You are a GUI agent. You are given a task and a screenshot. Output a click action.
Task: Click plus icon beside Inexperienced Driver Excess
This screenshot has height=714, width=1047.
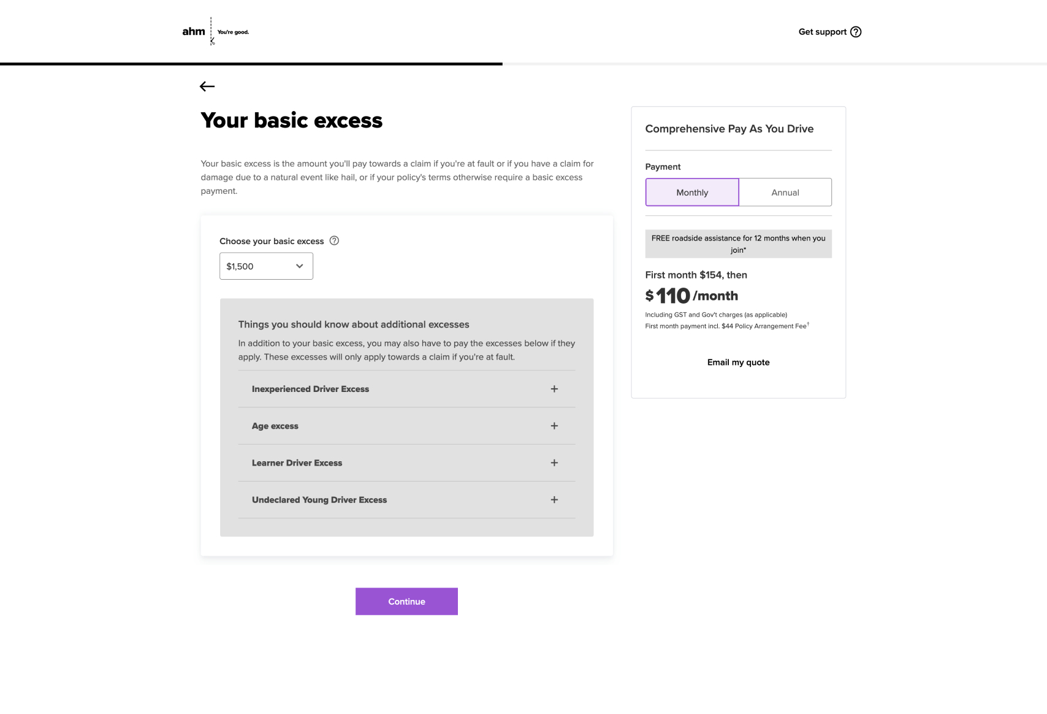554,389
